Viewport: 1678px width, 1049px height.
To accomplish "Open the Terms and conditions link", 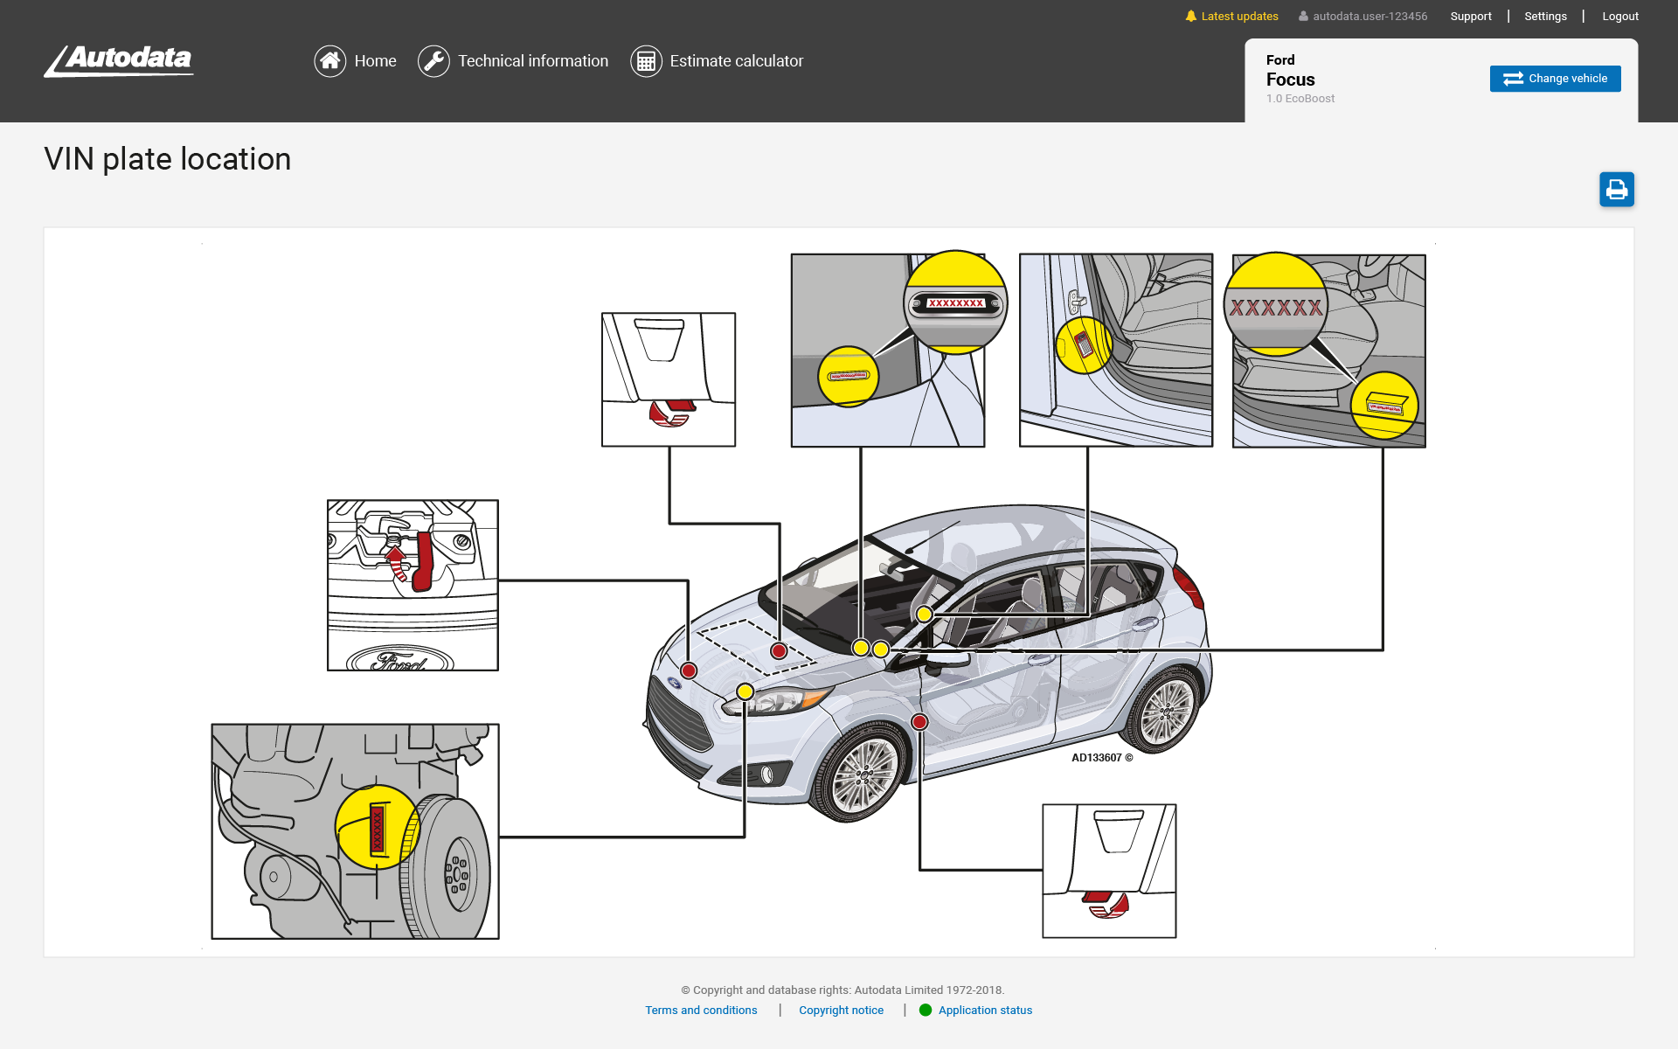I will pos(700,1010).
